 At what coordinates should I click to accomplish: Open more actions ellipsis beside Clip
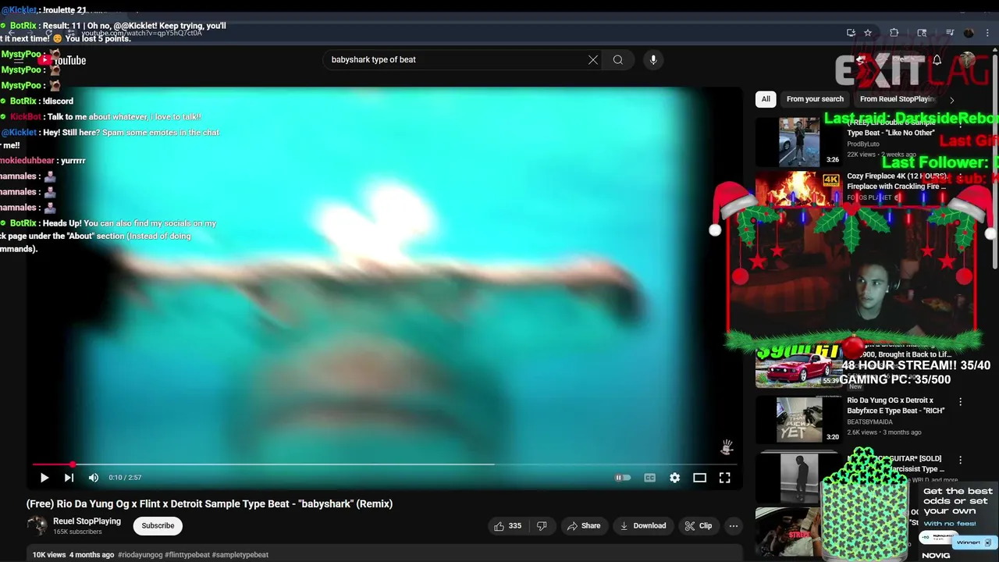(x=734, y=526)
